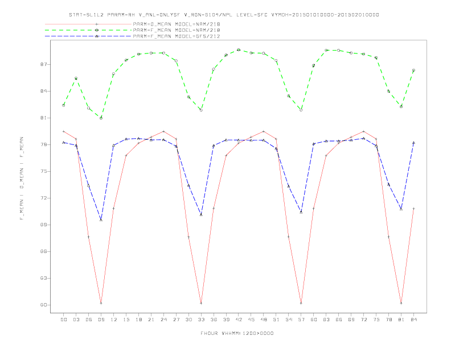Image resolution: width=451 pixels, height=348 pixels.
Task: Click y-axis tick label 75
Action: pyautogui.click(x=44, y=171)
